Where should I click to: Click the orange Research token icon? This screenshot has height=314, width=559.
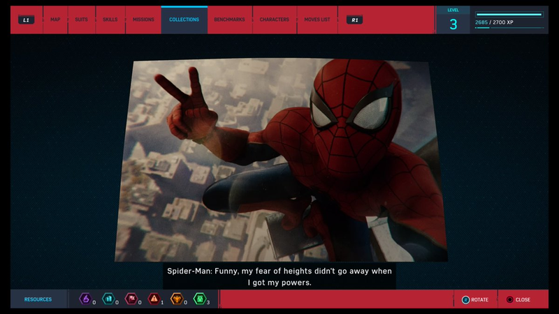(x=177, y=299)
